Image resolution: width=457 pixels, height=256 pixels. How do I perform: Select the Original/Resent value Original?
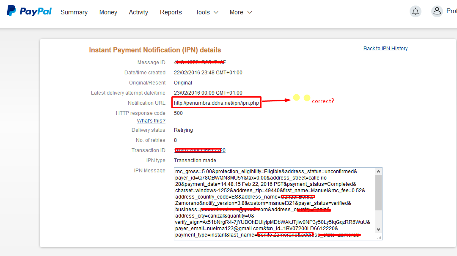coord(183,83)
